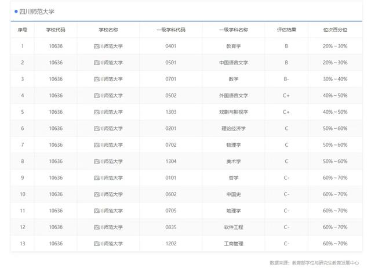Select subject code 0835 cell
Image resolution: width=371 pixels, height=268 pixels.
[171, 227]
